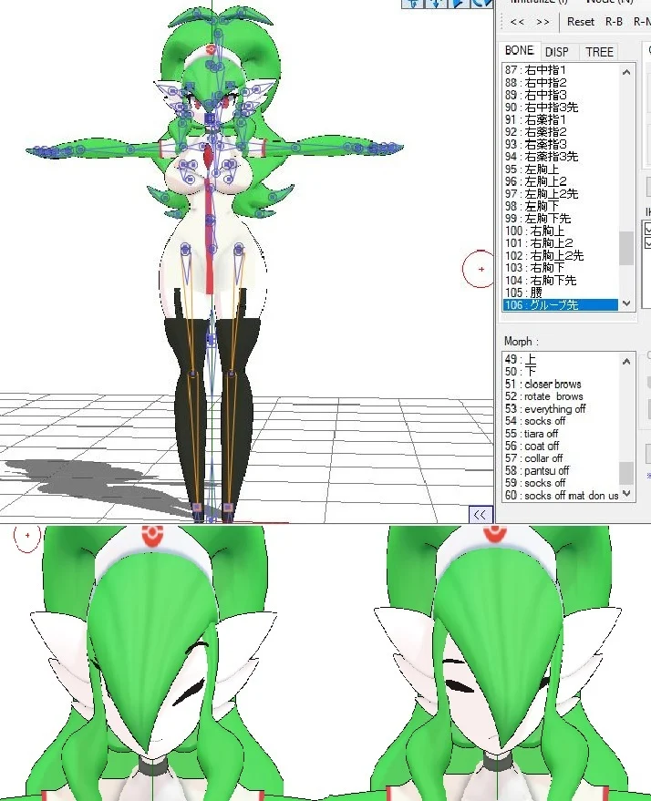Image resolution: width=651 pixels, height=801 pixels.
Task: Click bone list scroll-down arrow
Action: click(x=626, y=303)
